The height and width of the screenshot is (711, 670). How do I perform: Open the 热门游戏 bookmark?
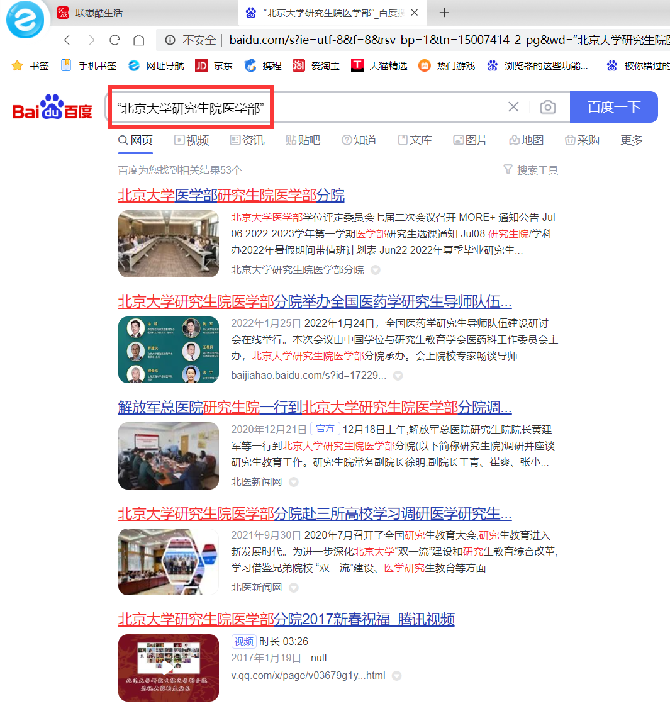coord(447,65)
